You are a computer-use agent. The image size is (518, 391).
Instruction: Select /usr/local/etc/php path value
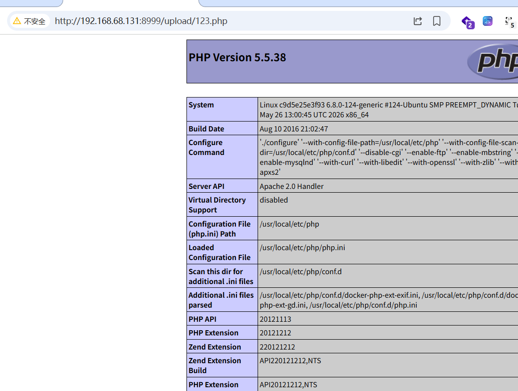(x=290, y=224)
